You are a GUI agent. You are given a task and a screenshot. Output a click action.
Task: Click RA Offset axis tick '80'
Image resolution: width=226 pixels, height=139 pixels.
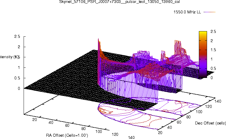pos(84,129)
